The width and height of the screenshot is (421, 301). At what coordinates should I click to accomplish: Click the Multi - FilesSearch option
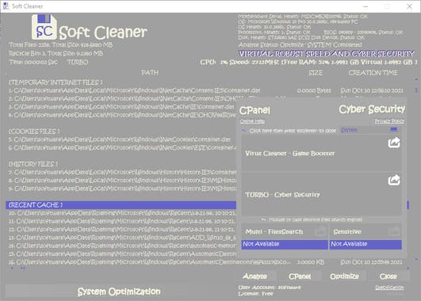(285, 231)
